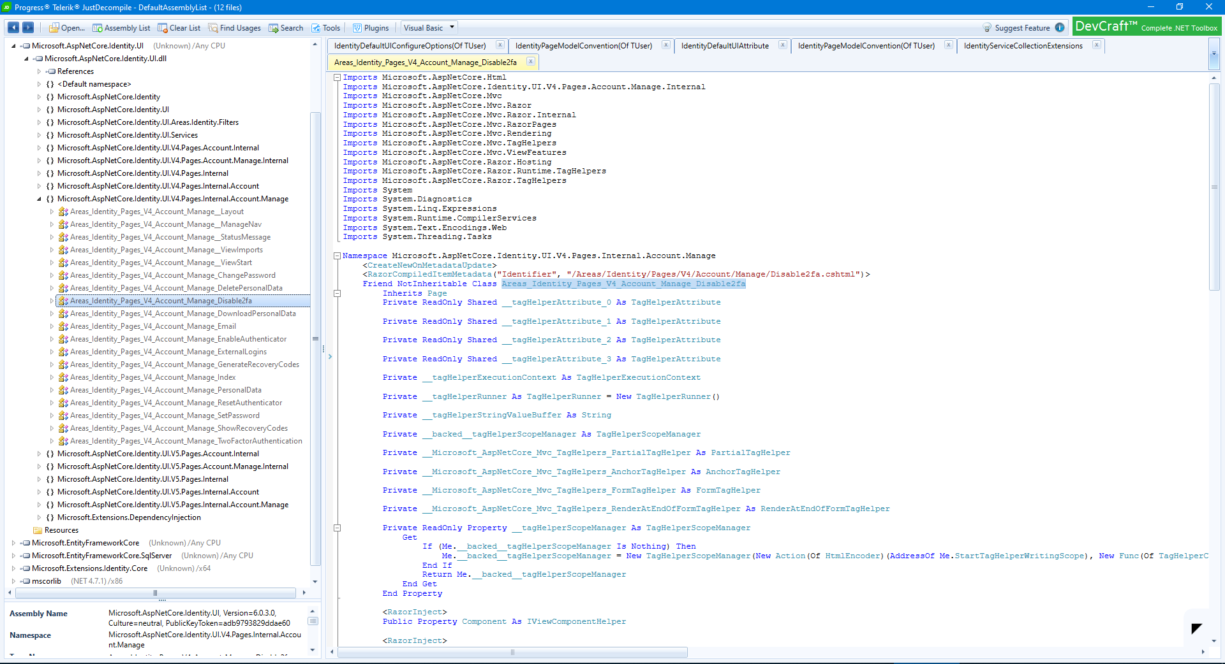
Task: Click the navigate back arrow button
Action: (x=13, y=27)
